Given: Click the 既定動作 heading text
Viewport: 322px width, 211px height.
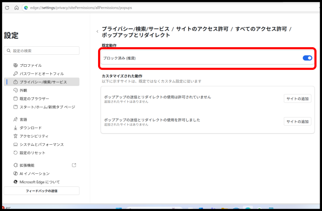Looking at the screenshot, I should click(x=109, y=46).
